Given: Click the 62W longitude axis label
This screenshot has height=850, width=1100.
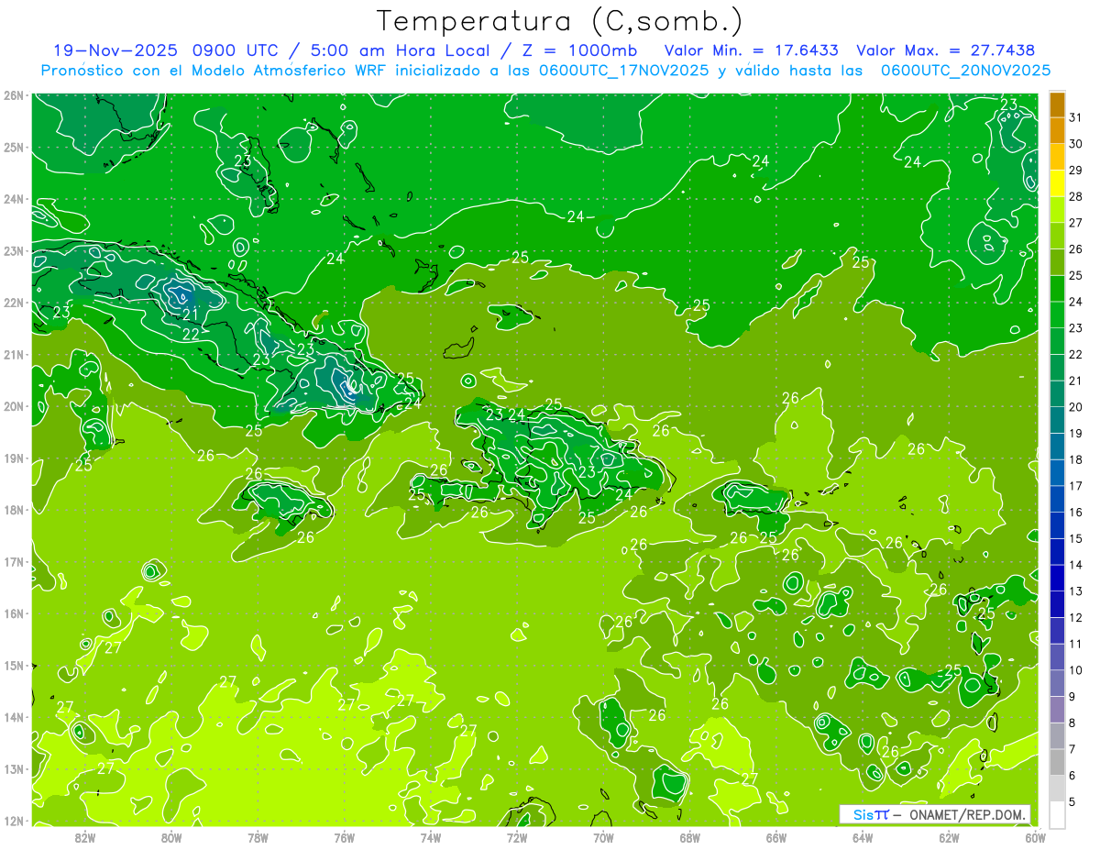Looking at the screenshot, I should (x=949, y=837).
